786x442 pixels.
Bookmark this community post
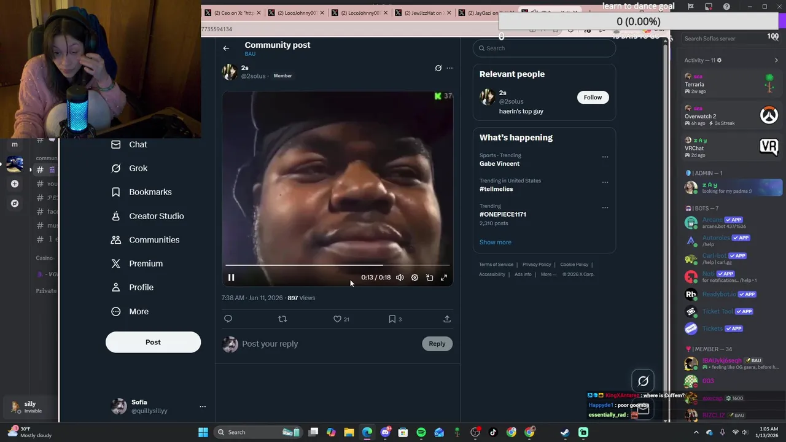(x=392, y=319)
